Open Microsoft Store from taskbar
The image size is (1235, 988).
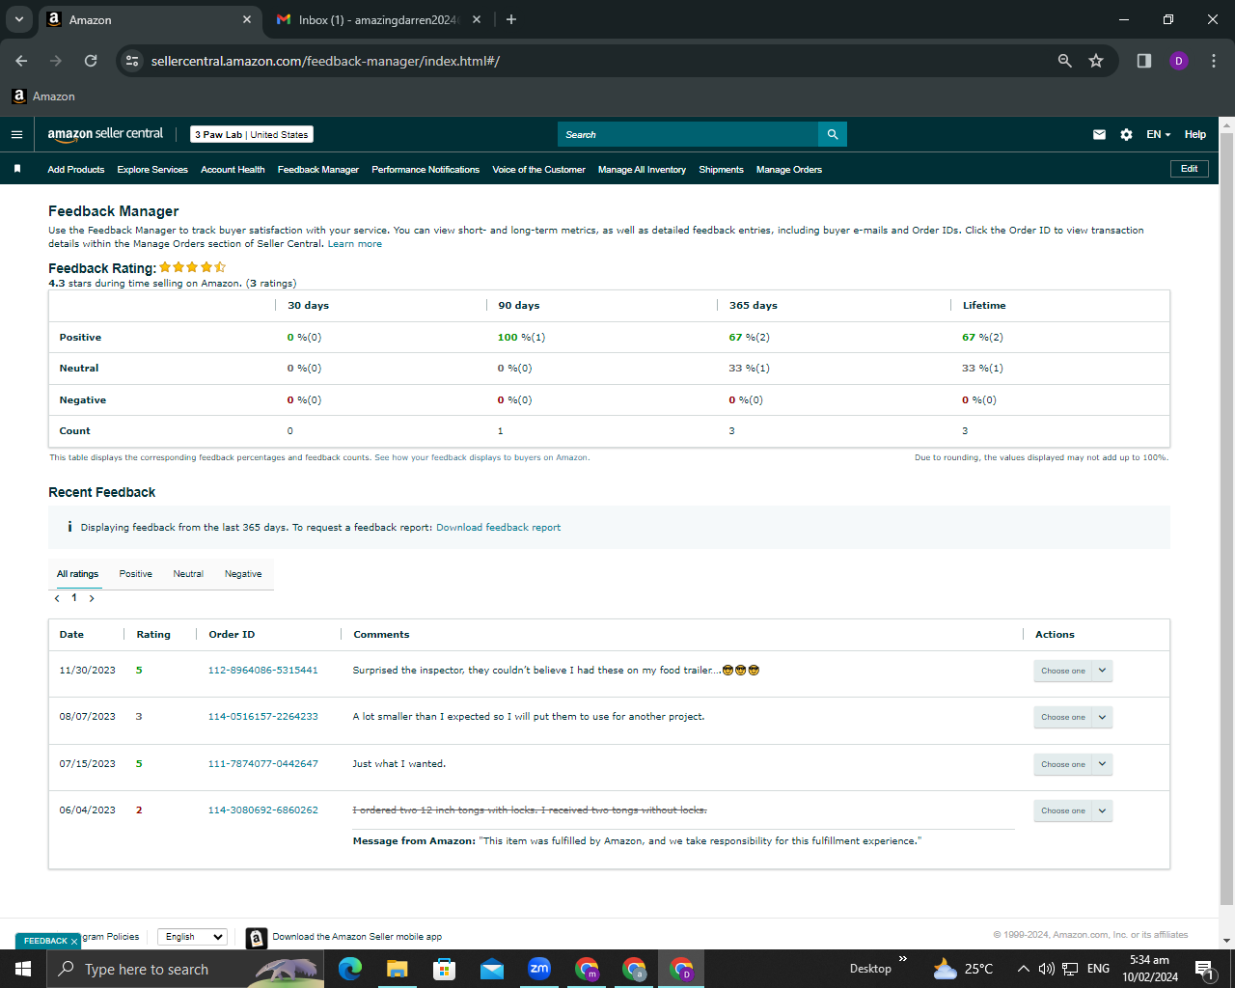(444, 969)
